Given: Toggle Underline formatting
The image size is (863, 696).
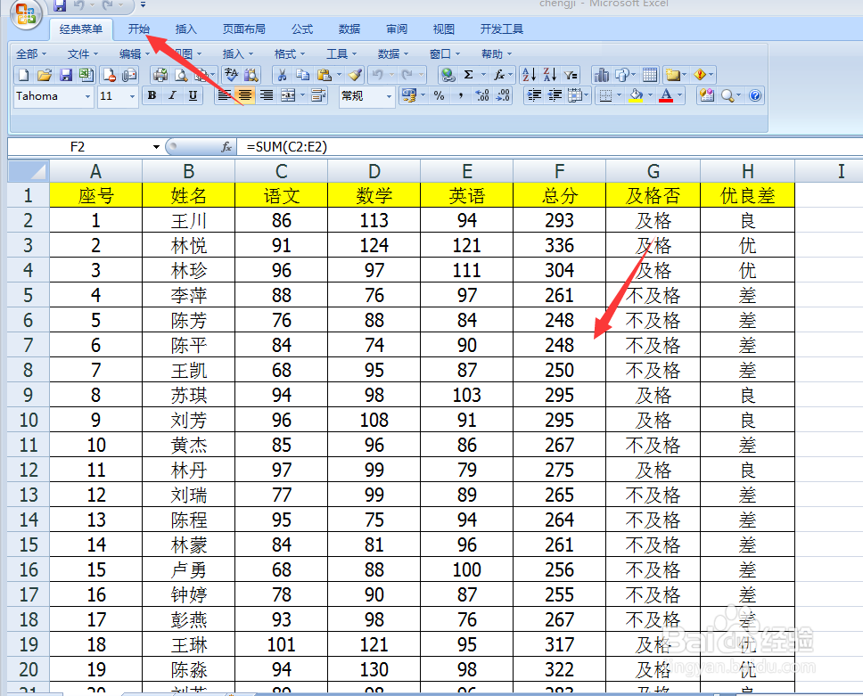Looking at the screenshot, I should (x=193, y=95).
